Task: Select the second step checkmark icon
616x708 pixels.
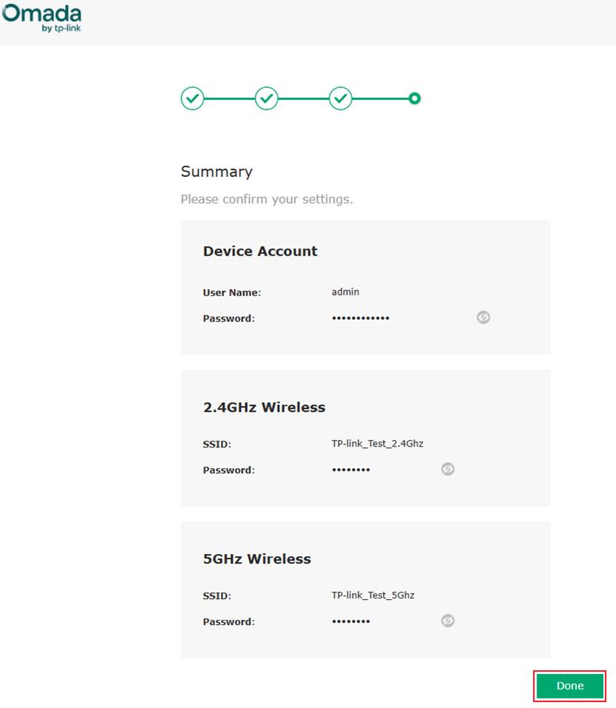Action: point(266,98)
